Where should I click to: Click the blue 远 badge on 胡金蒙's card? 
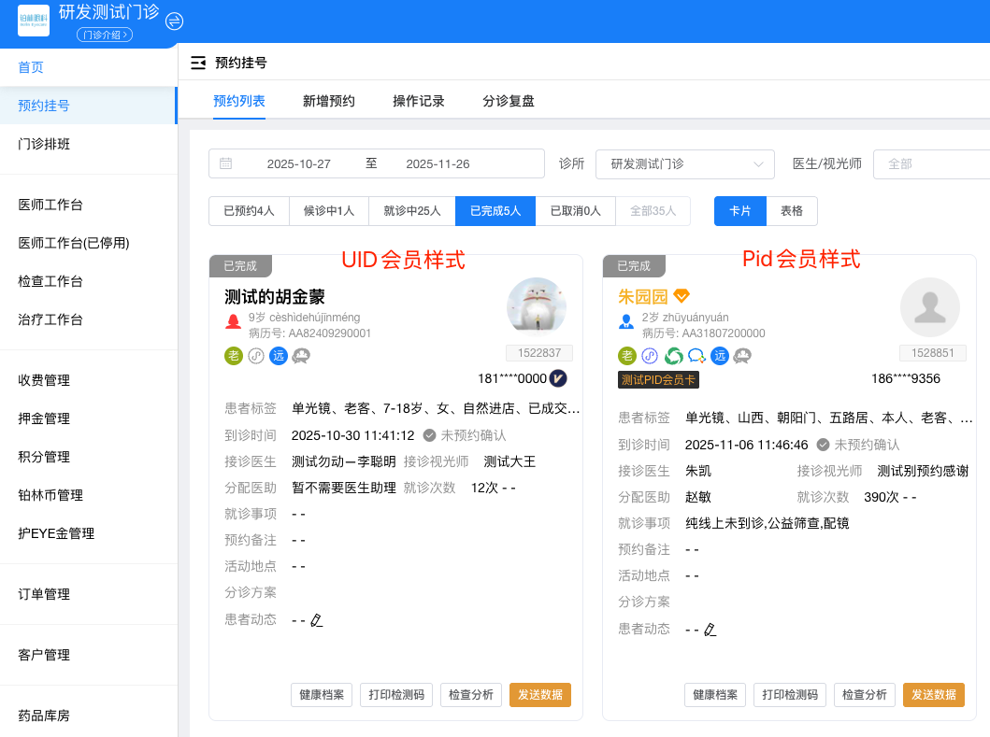(x=279, y=355)
